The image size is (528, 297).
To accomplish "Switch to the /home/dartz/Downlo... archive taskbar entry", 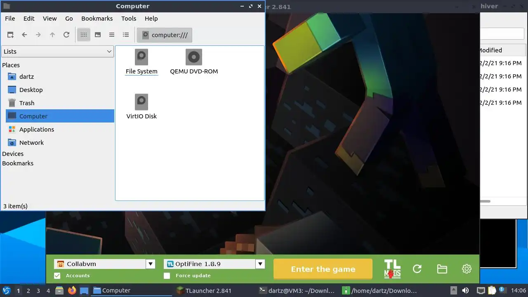I will point(380,291).
